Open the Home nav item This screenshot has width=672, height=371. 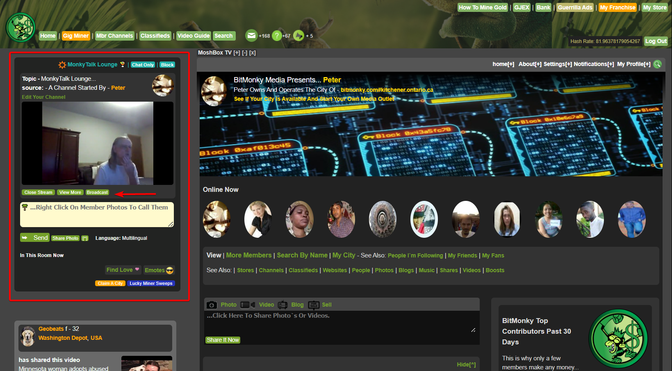pos(48,36)
